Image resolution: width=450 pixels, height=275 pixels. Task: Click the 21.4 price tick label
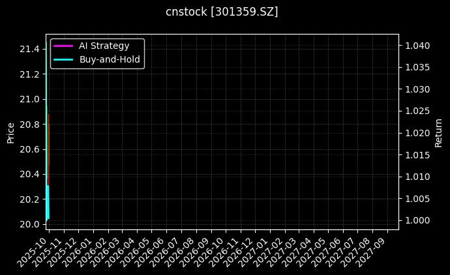point(29,49)
